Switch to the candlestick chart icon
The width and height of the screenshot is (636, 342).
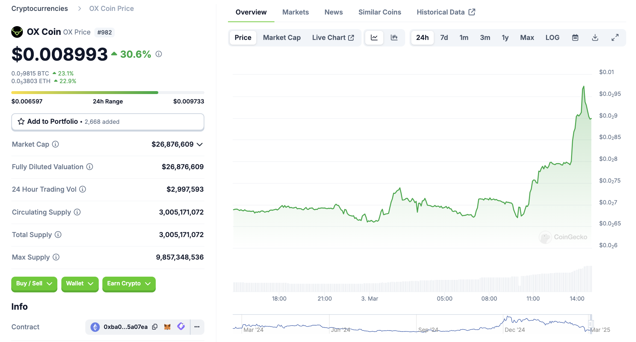[394, 38]
